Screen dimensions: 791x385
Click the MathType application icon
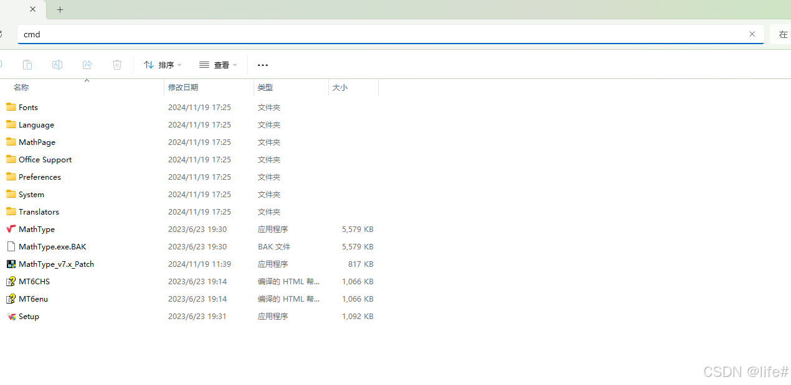tap(11, 229)
